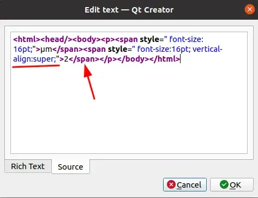Click the 'align:super;' text in the source

(35, 59)
